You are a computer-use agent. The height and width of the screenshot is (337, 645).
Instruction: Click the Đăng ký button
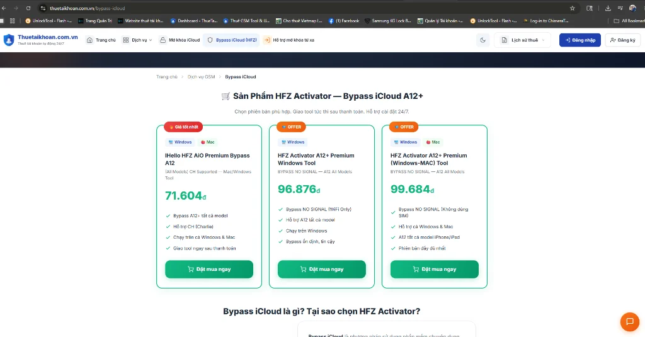point(623,40)
